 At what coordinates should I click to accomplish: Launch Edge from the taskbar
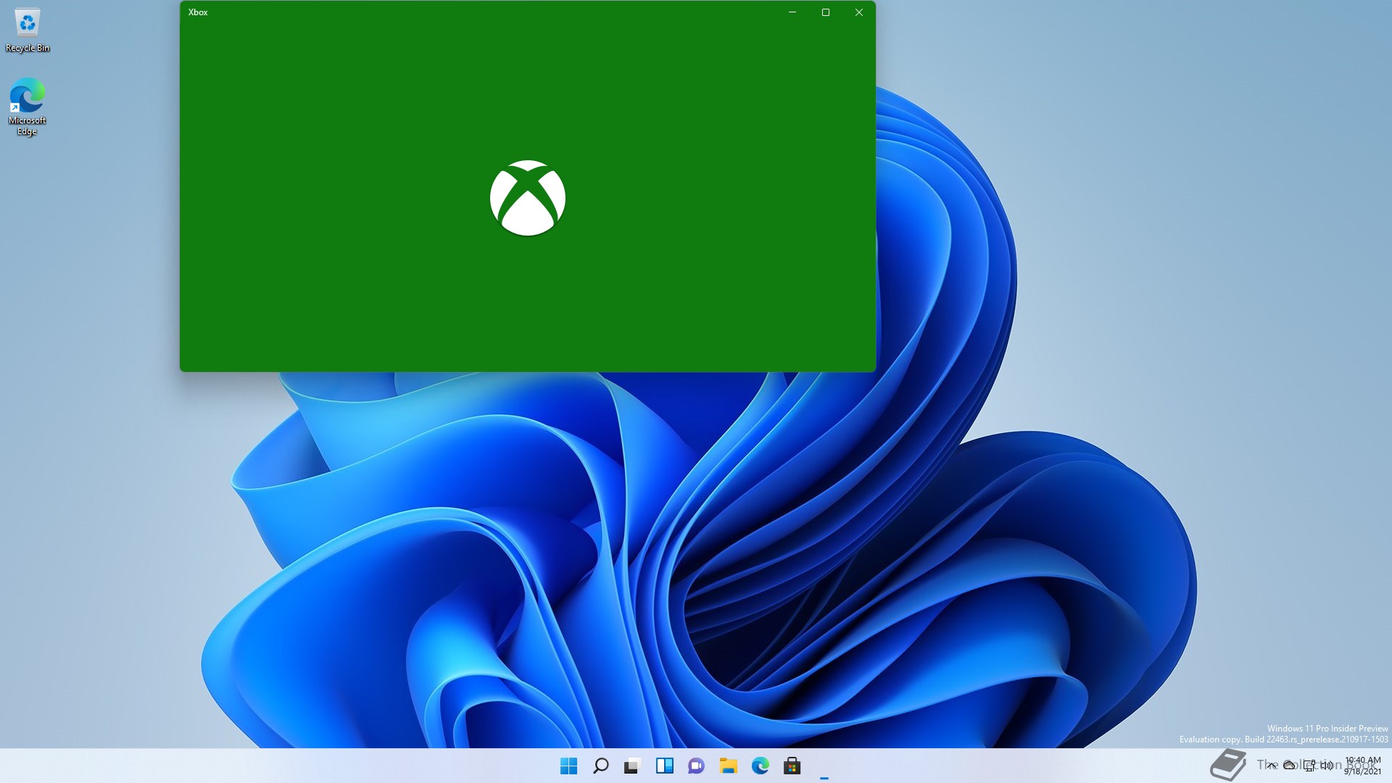coord(760,766)
